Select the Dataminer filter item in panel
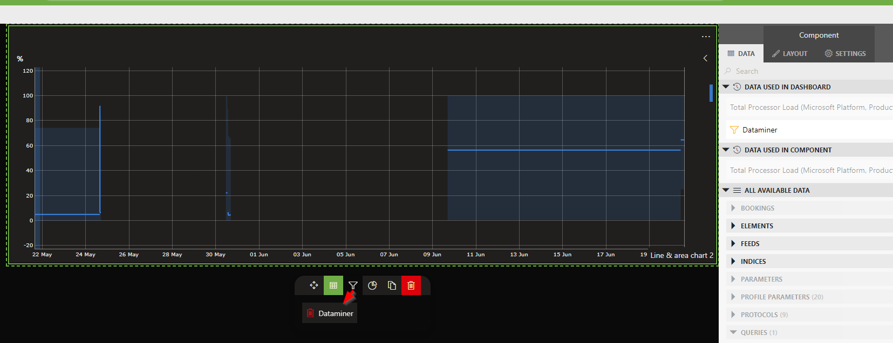This screenshot has width=893, height=343. point(809,130)
